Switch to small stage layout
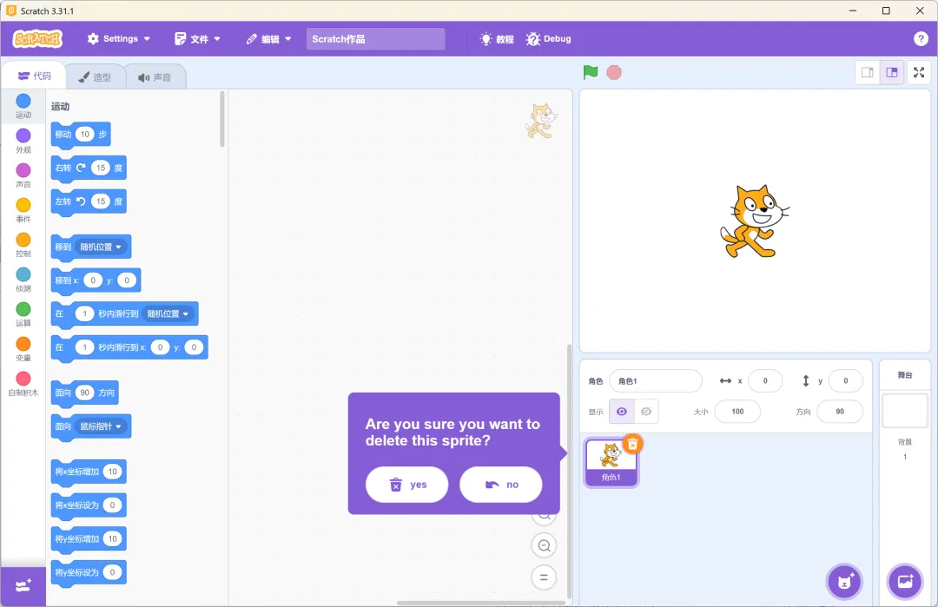 (868, 72)
